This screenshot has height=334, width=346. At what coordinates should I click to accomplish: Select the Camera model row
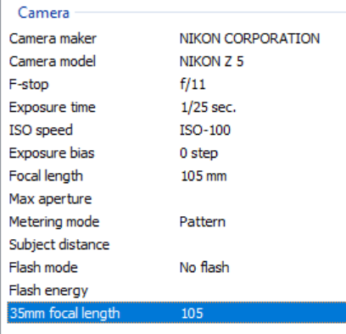tap(176, 61)
